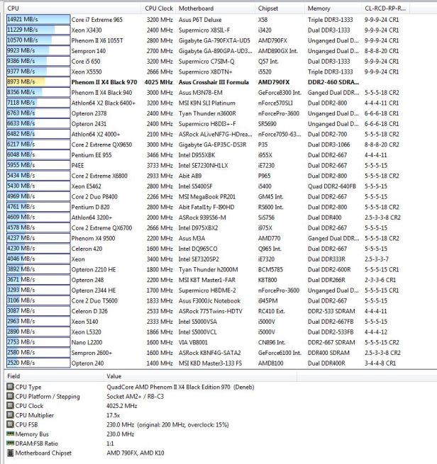Click the highlighted 8973 MB/s result bar

click(38, 82)
